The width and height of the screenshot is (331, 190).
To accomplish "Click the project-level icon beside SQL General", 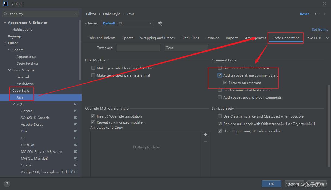I will tap(76, 111).
